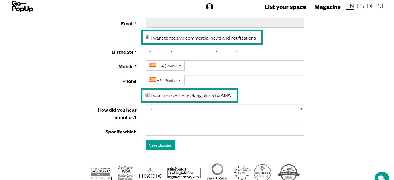Open the 'How did you hear about us' dropdown

click(x=225, y=109)
